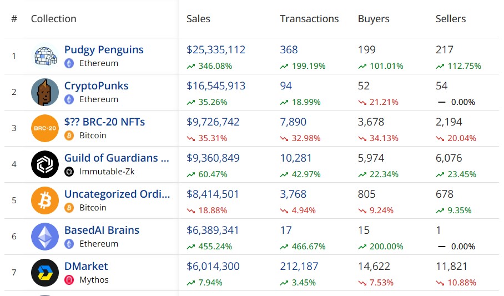Open the Pudgy Penguins collection link

point(104,50)
